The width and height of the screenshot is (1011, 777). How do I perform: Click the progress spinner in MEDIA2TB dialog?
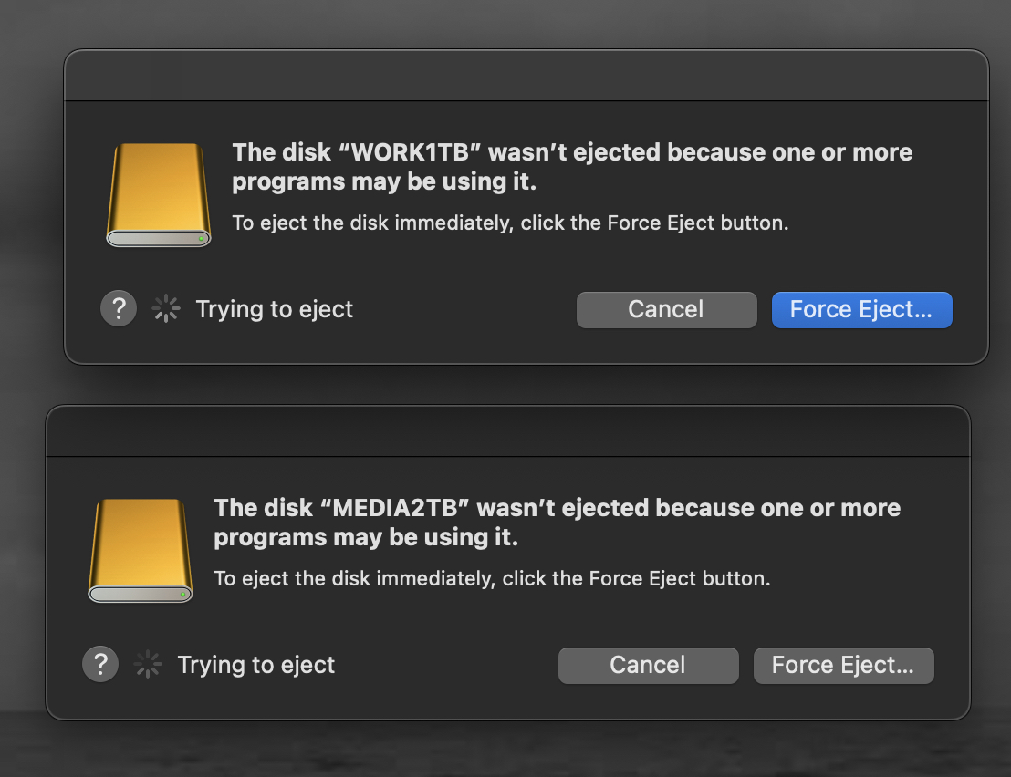(x=148, y=664)
